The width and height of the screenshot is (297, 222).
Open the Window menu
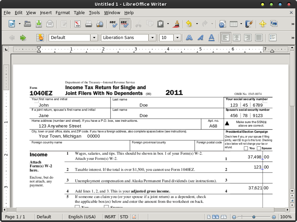click(112, 13)
